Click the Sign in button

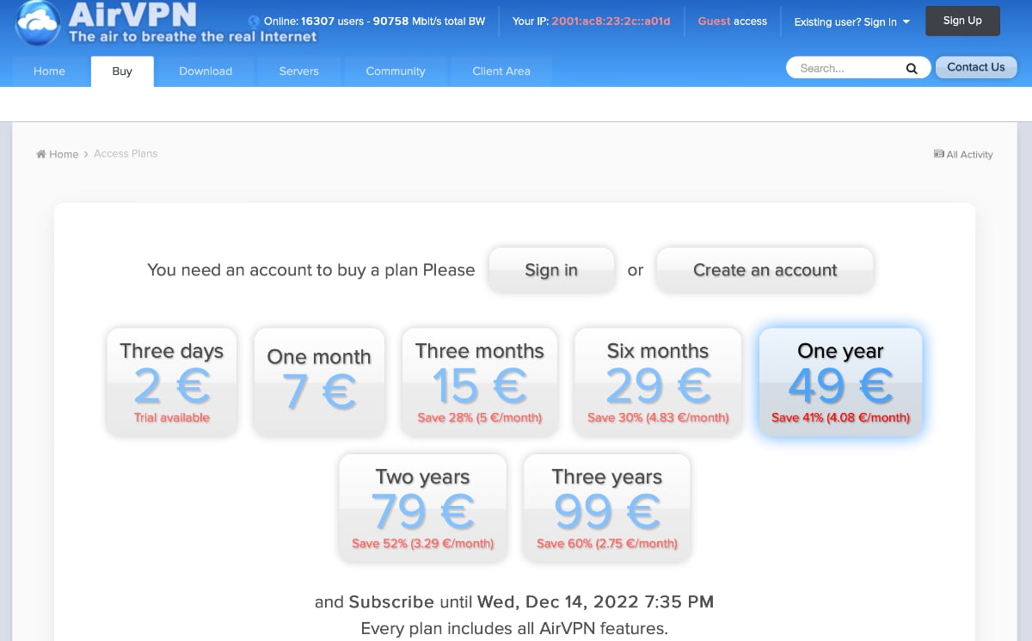coord(551,270)
